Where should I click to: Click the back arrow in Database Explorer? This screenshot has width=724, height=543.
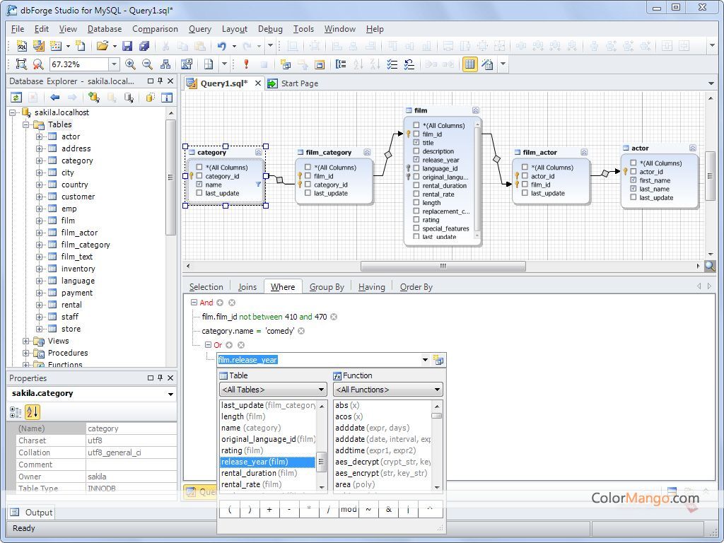pos(55,98)
